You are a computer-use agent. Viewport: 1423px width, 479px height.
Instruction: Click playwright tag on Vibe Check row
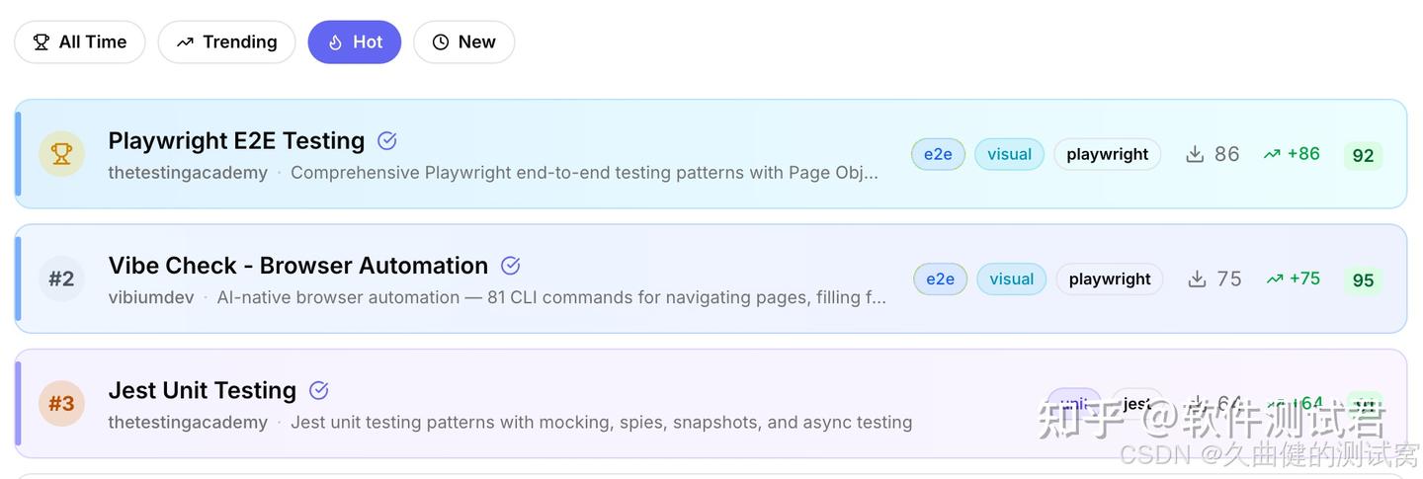1109,279
